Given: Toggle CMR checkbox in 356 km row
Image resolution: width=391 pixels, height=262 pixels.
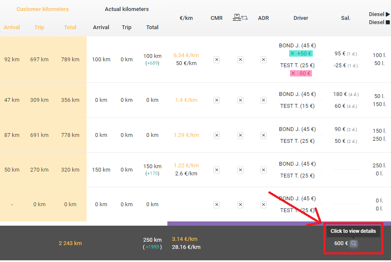Looking at the screenshot, I should [217, 100].
